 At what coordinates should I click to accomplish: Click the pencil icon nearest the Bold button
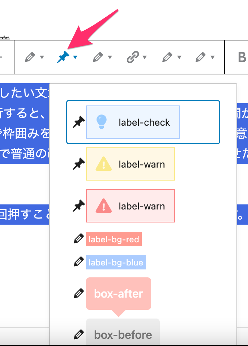pos(200,57)
